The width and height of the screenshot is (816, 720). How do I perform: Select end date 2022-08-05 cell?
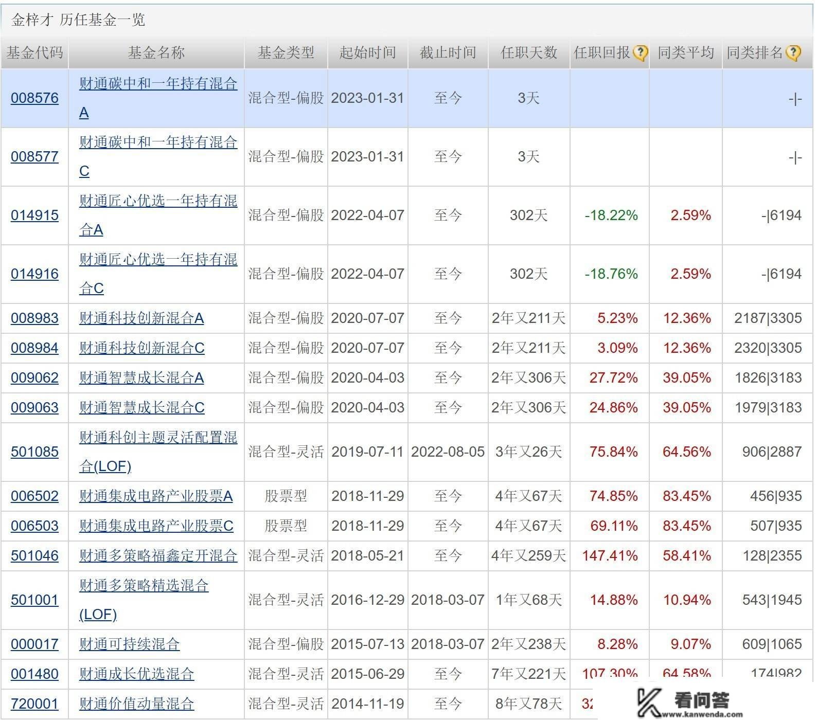(448, 452)
